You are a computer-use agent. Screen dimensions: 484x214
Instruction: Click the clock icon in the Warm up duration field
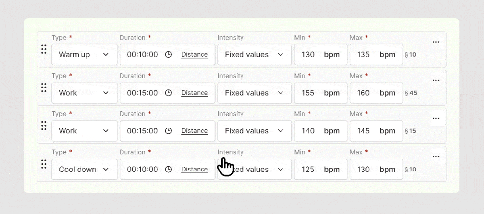169,55
